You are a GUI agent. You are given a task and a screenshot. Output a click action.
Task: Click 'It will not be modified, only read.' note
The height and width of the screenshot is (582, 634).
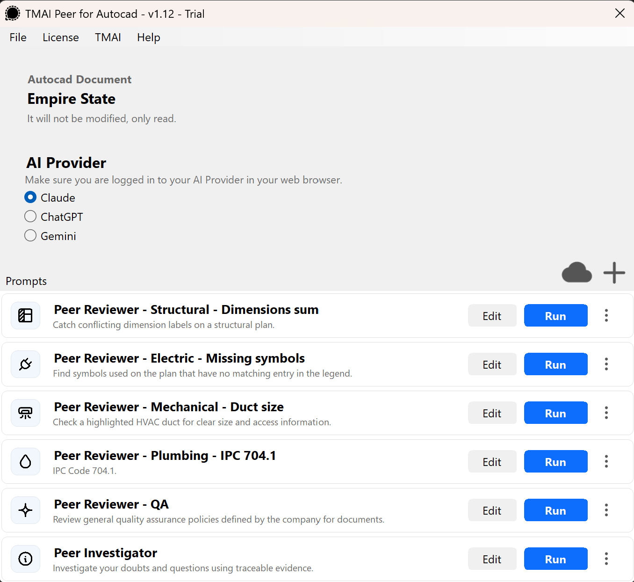pos(101,119)
